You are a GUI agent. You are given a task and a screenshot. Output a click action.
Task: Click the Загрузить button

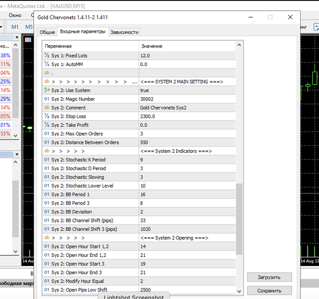coord(269,277)
